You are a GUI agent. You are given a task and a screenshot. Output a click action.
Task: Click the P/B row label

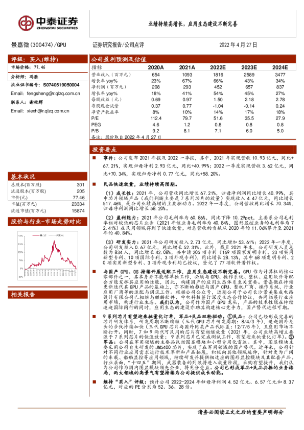(95, 131)
